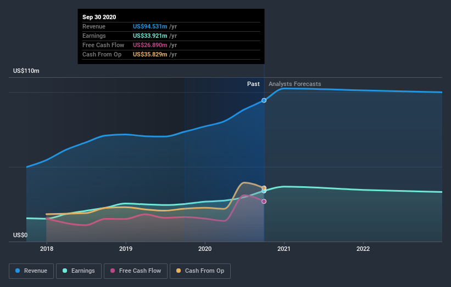Click the Analysts Forecasts label
This screenshot has width=451, height=287.
pyautogui.click(x=295, y=84)
